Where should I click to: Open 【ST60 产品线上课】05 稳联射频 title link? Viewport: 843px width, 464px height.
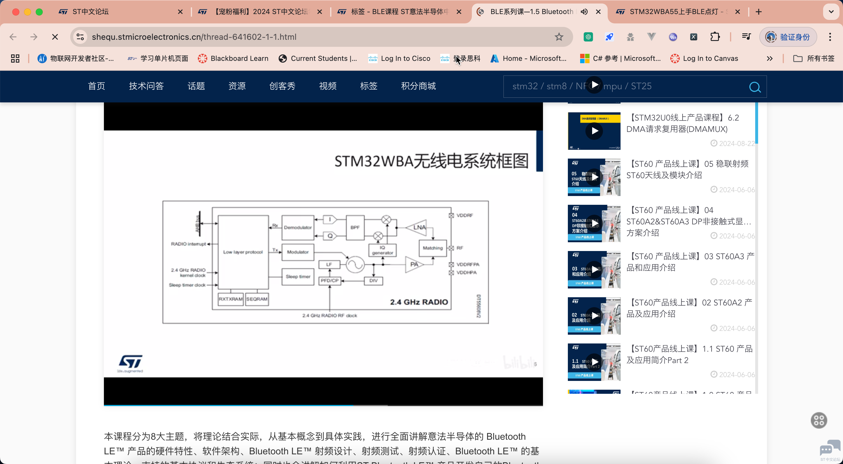point(688,169)
